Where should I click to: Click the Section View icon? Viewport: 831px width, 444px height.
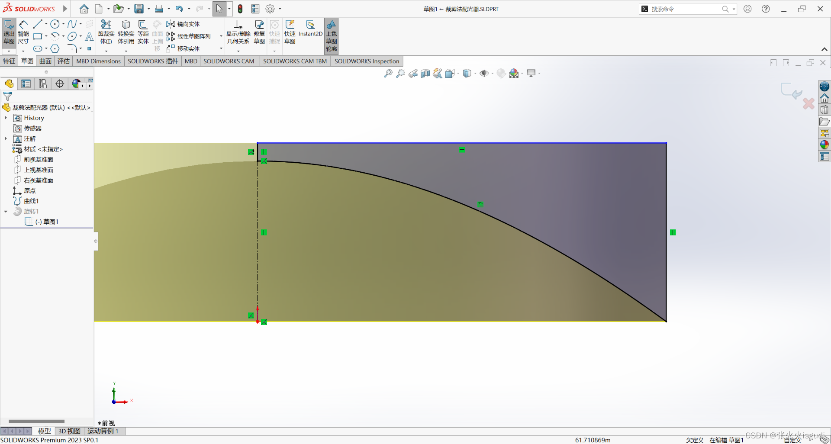[425, 73]
